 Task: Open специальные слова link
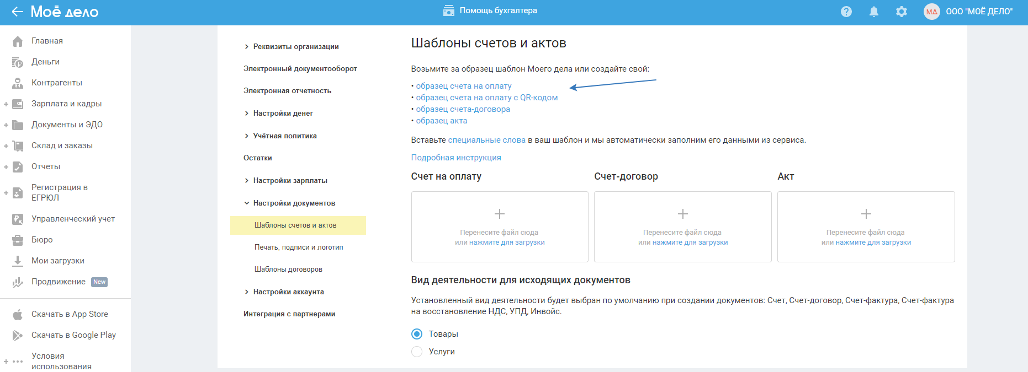(487, 140)
